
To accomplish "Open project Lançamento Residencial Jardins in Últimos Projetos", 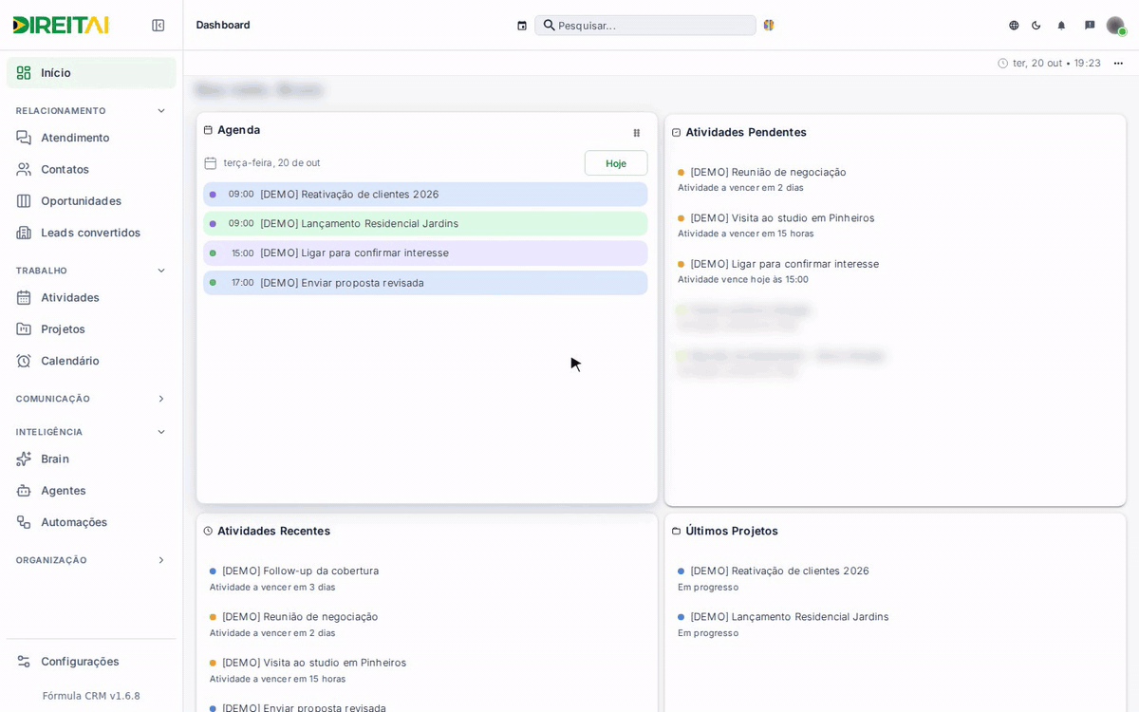I will pos(790,617).
